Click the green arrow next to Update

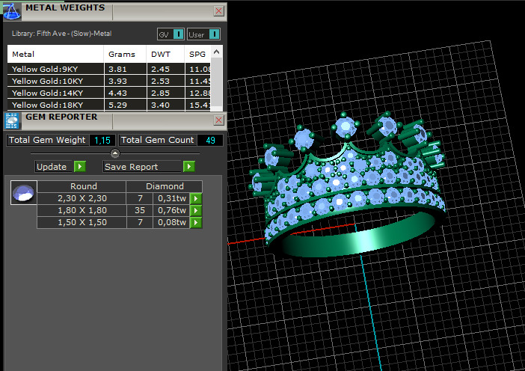coord(80,166)
